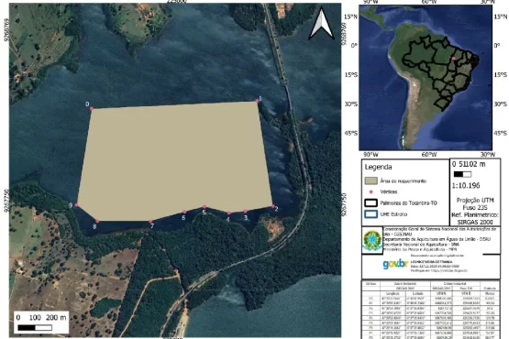Select the pink marker of vertex 4
The image size is (509, 339).
[x=229, y=213]
